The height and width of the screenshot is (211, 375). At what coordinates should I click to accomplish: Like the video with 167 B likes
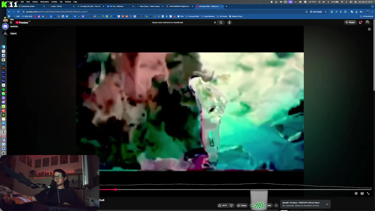(222, 205)
